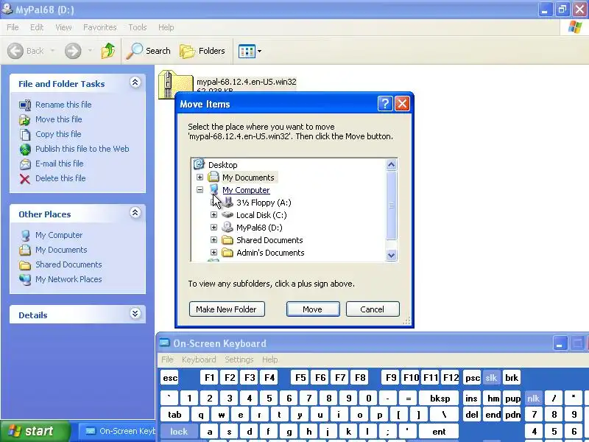
Task: Expand the Details panel
Action: click(135, 314)
